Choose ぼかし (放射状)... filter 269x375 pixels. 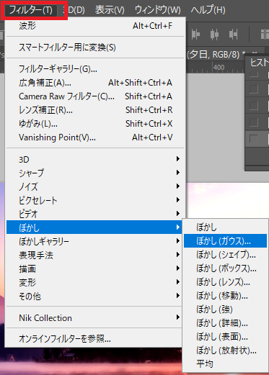226,350
